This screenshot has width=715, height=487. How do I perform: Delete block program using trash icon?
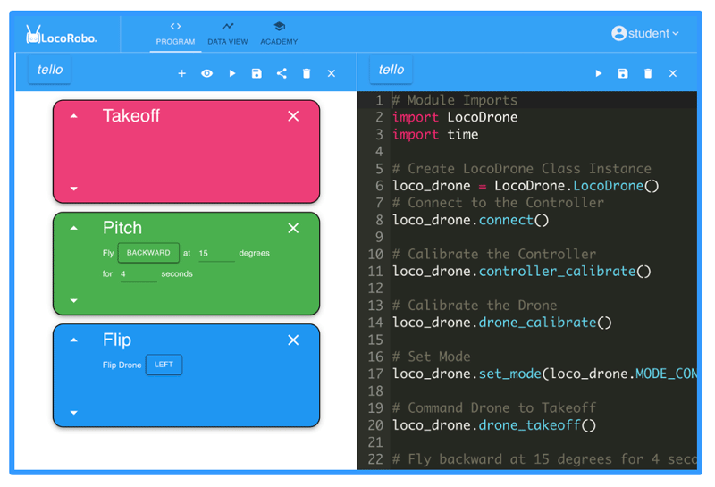307,74
